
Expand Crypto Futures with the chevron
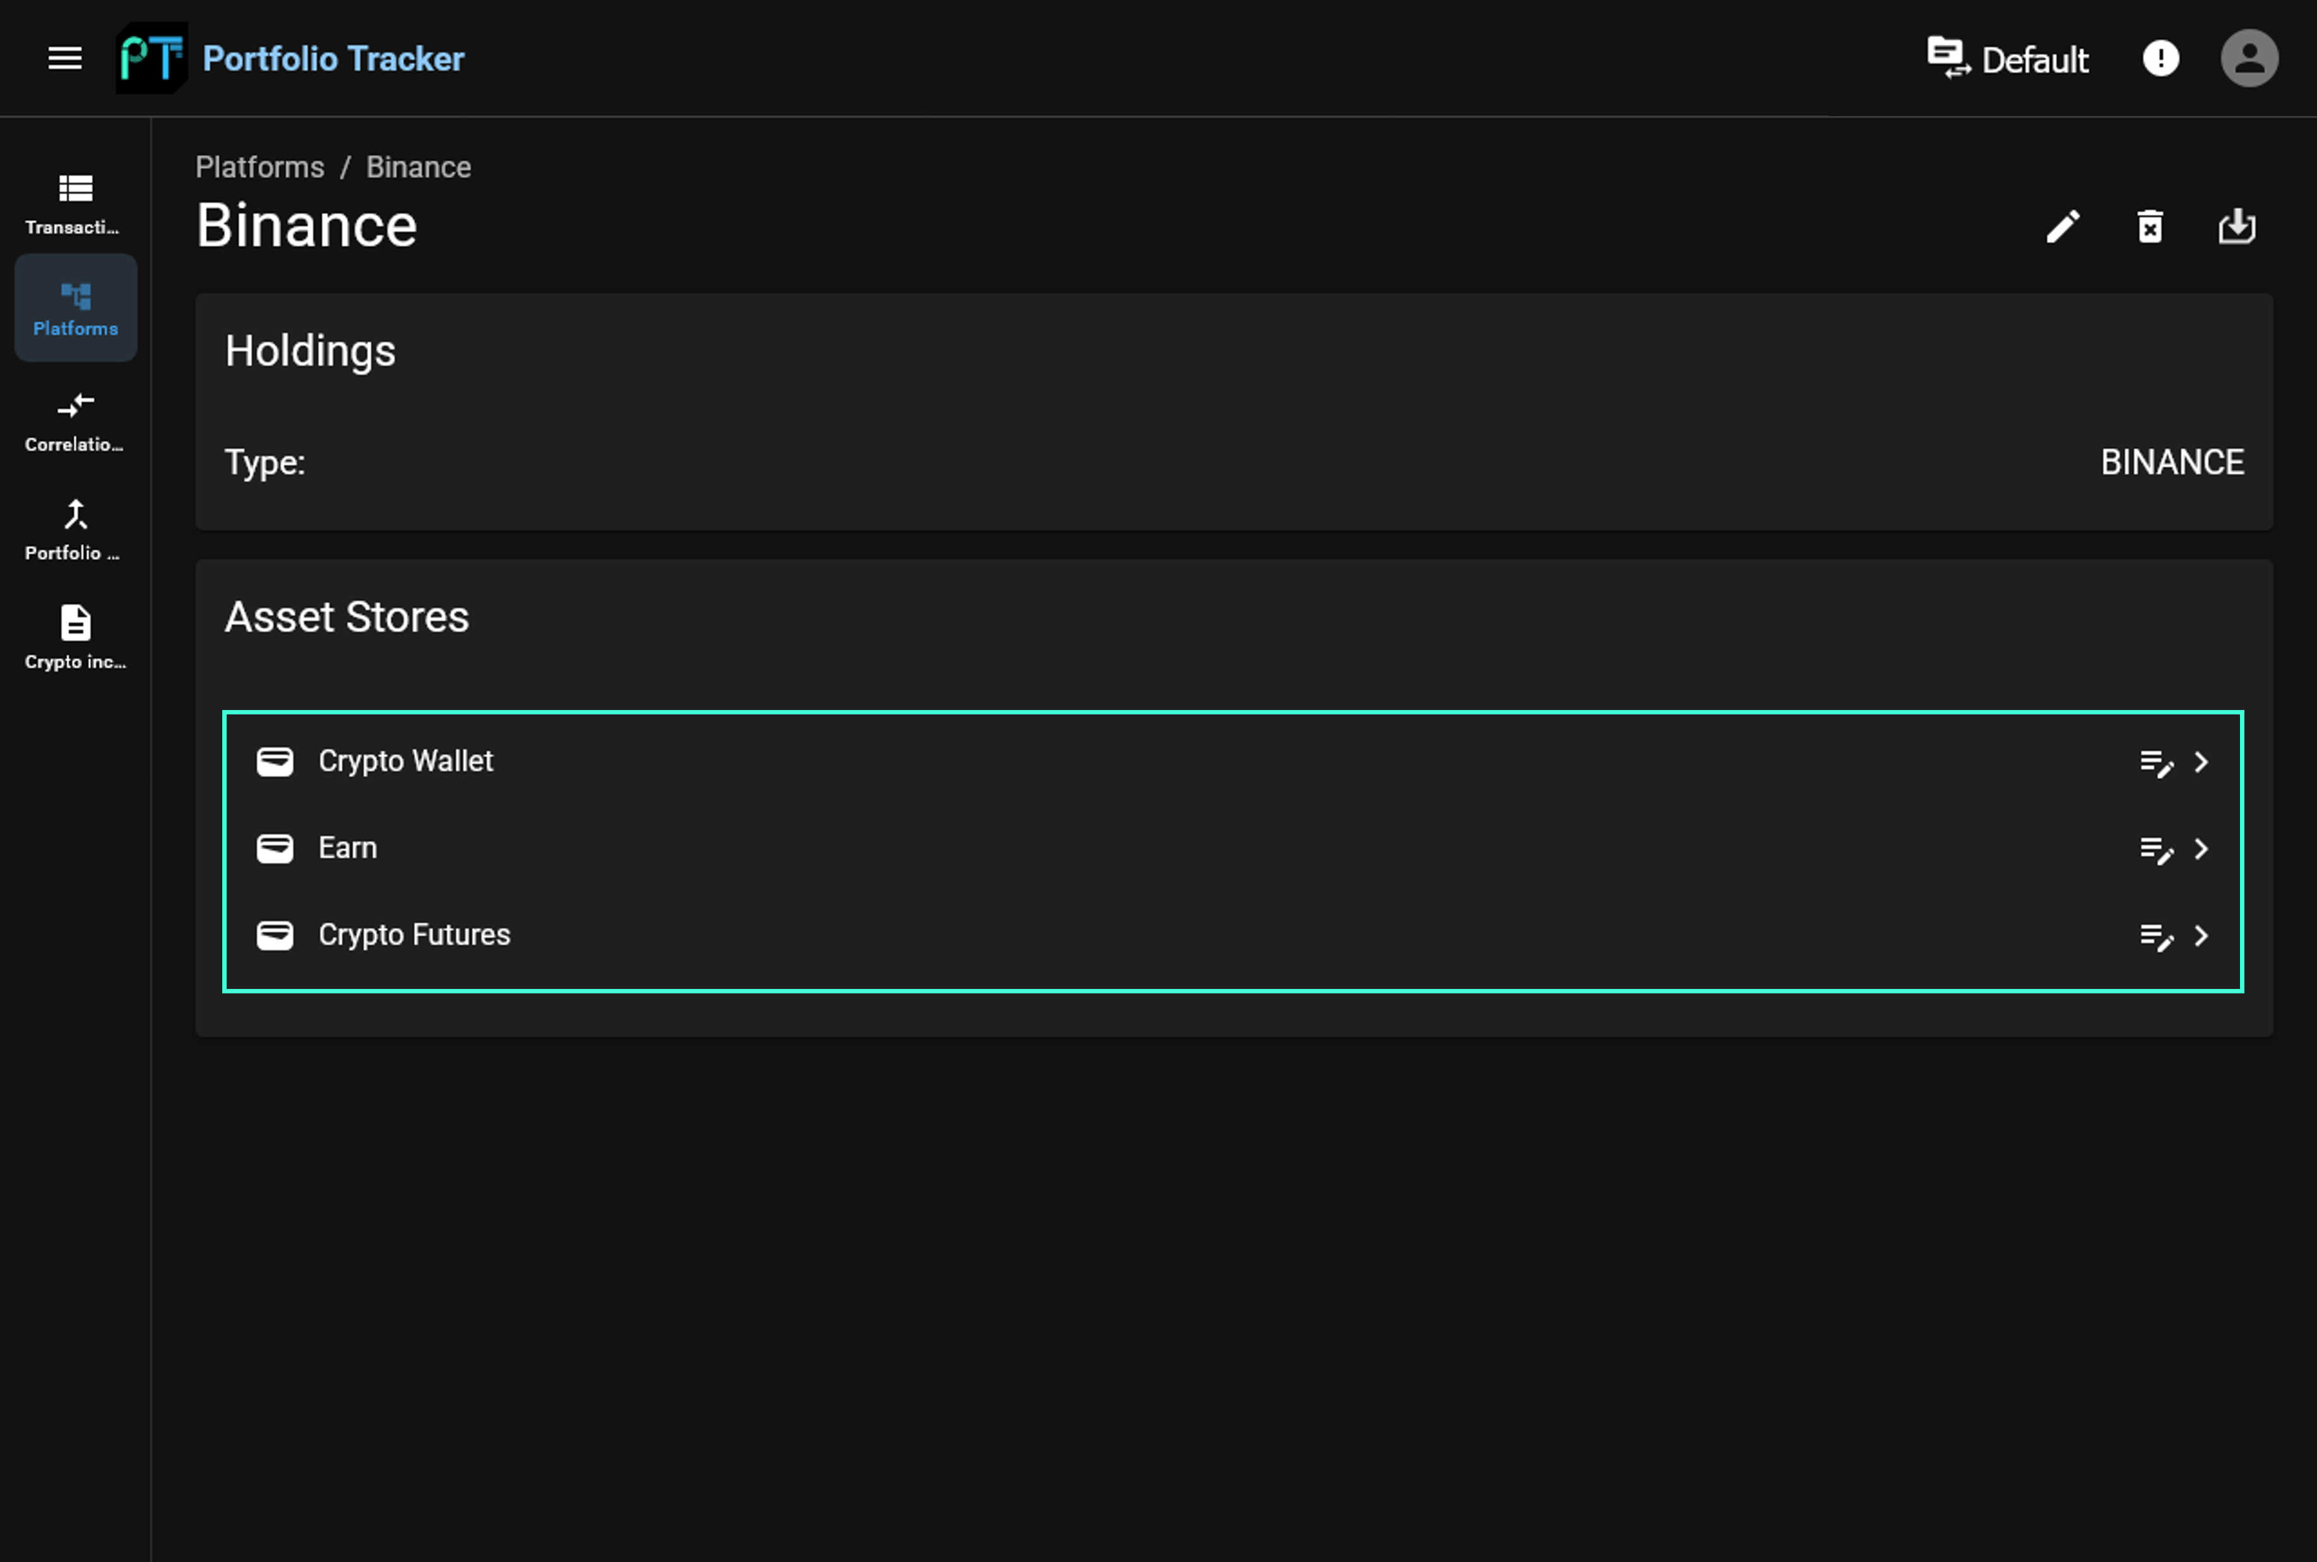[2201, 935]
